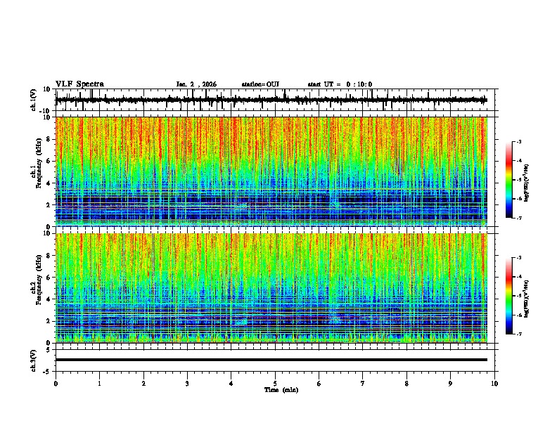
Task: Click the time axis tick label "1"
Action: click(x=99, y=384)
